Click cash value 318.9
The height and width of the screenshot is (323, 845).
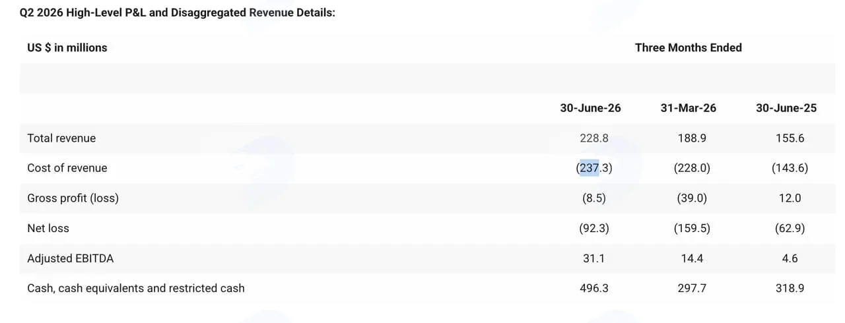790,288
